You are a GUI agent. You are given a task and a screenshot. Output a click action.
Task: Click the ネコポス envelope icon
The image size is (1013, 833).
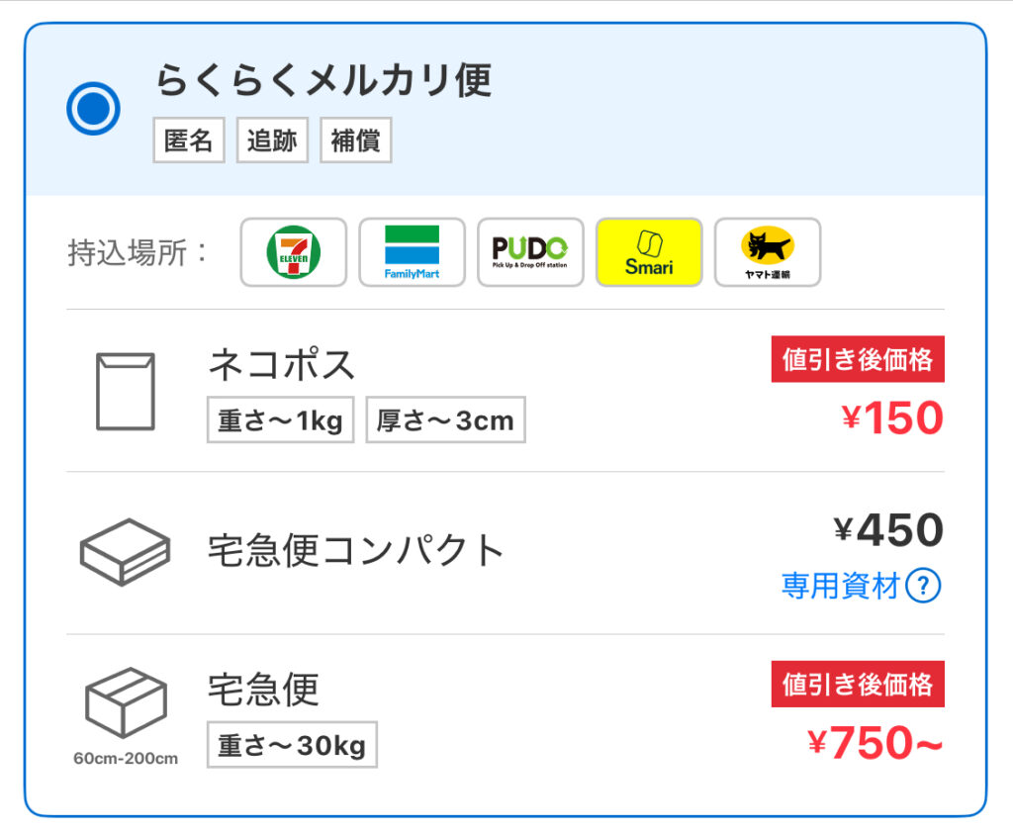point(127,388)
